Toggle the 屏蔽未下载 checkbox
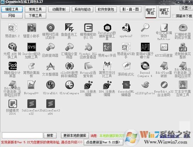The height and width of the screenshot is (147, 193). (x=174, y=16)
